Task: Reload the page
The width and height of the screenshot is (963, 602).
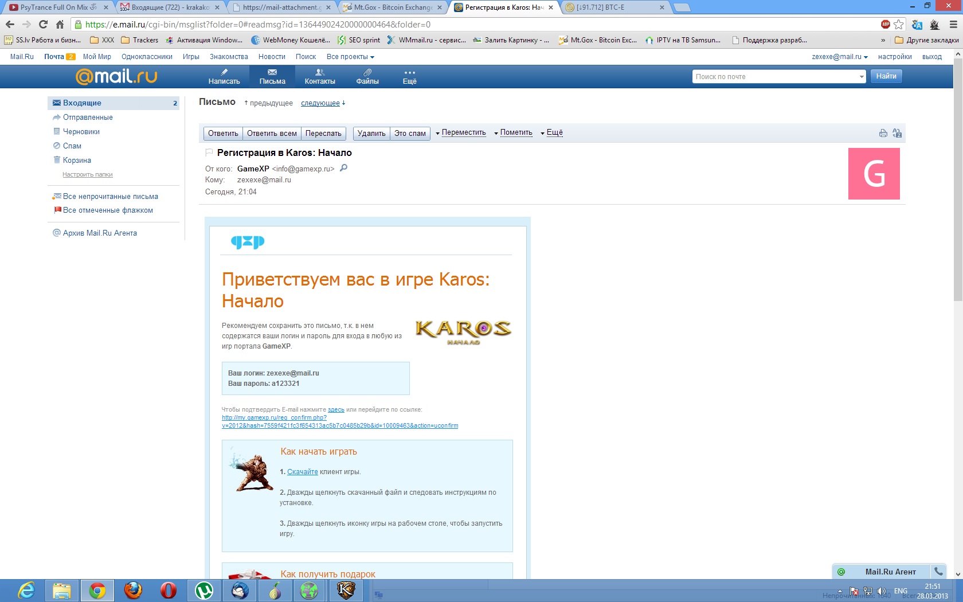Action: tap(43, 25)
